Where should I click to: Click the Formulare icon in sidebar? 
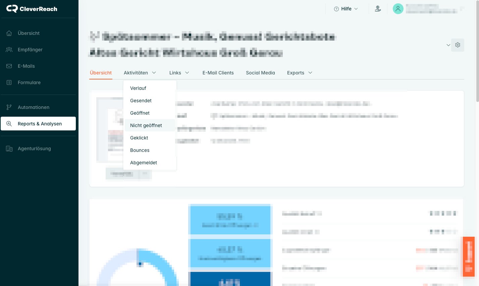(9, 82)
